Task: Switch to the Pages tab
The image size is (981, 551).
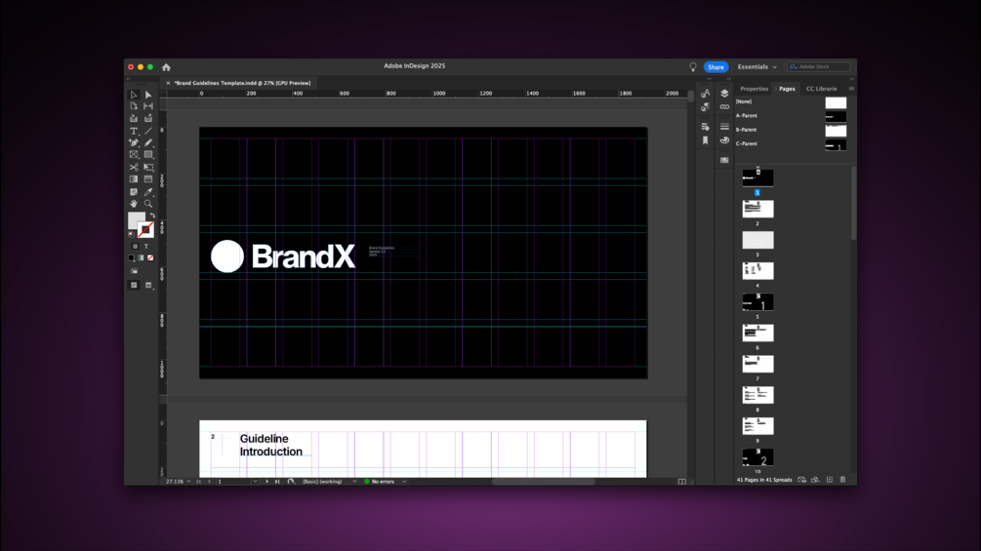Action: tap(787, 89)
